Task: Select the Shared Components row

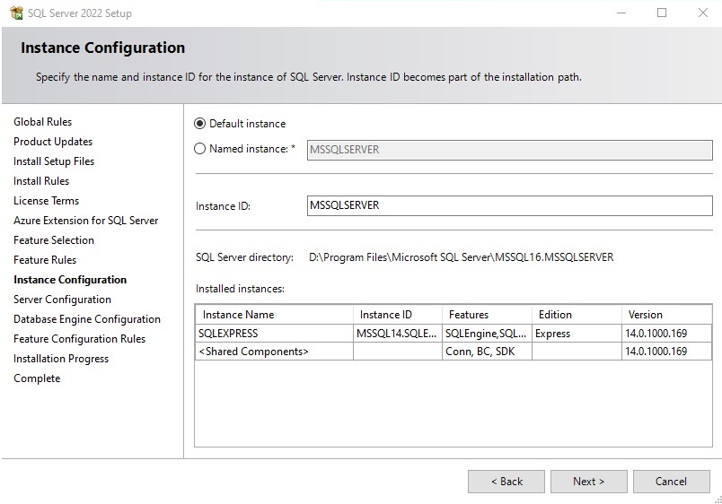Action: pyautogui.click(x=253, y=352)
